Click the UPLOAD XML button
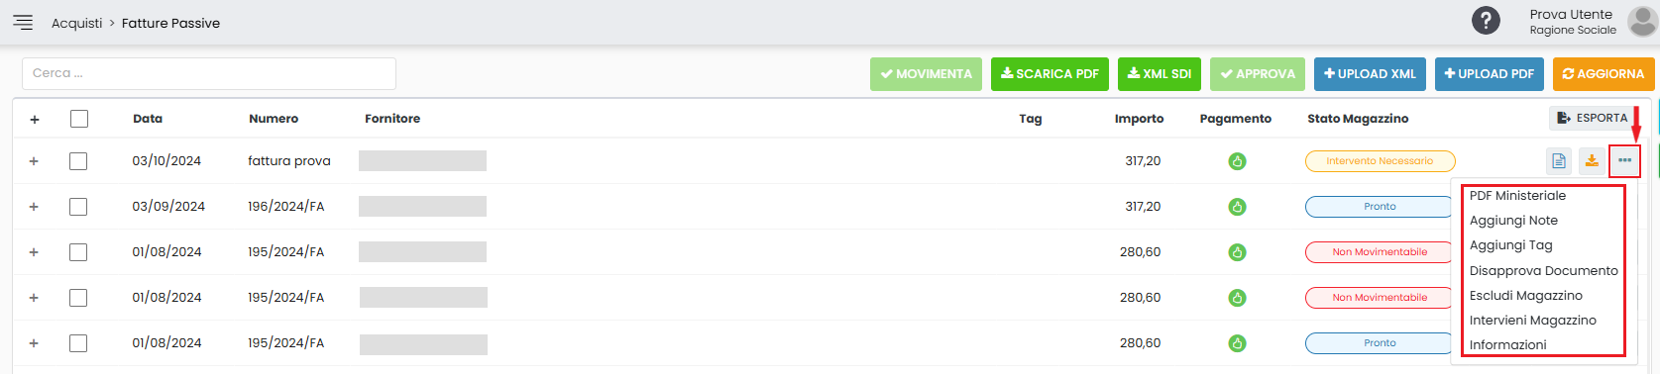This screenshot has width=1660, height=374. click(1371, 74)
